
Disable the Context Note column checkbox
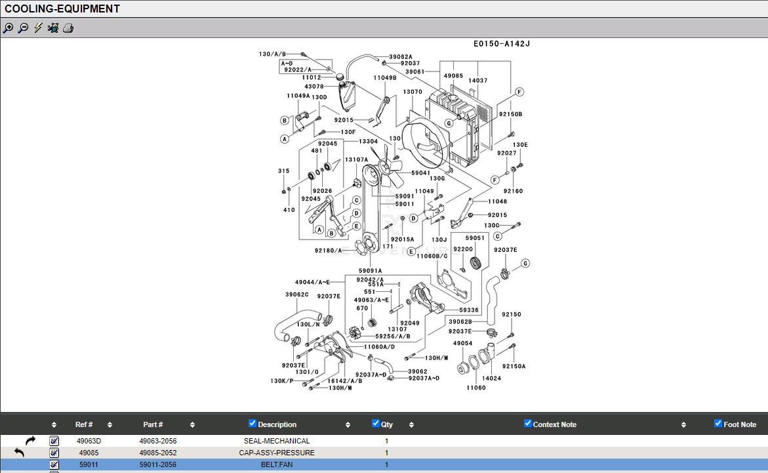coord(528,424)
